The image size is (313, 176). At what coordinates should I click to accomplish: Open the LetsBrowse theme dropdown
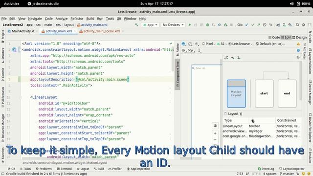241,44
